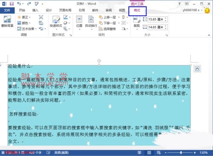Image resolution: width=213 pixels, height=156 pixels.
Task: Click the touch/mouse mode icon
Action: (37, 4)
